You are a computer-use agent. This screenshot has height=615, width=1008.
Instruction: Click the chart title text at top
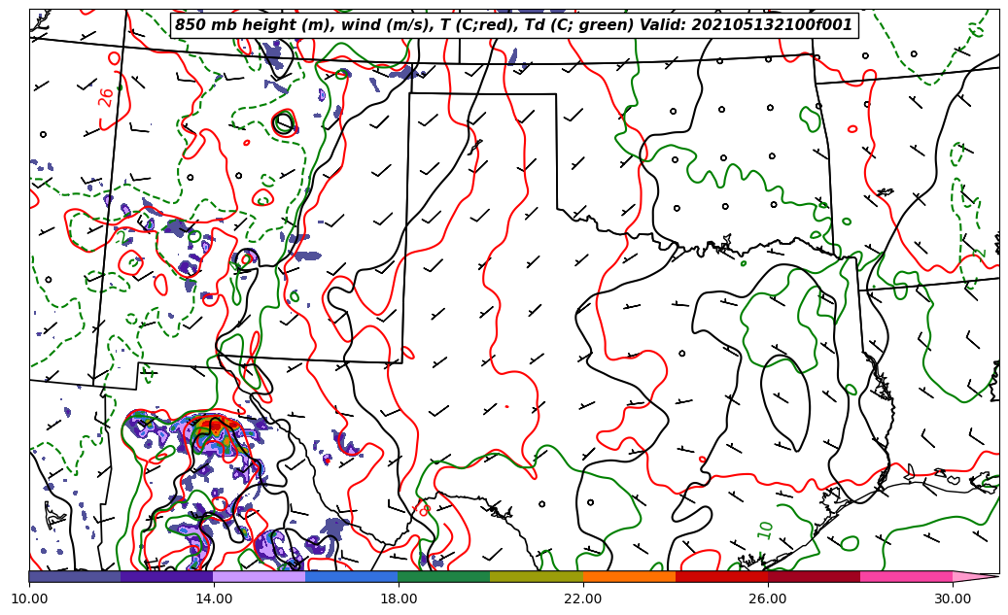513,25
